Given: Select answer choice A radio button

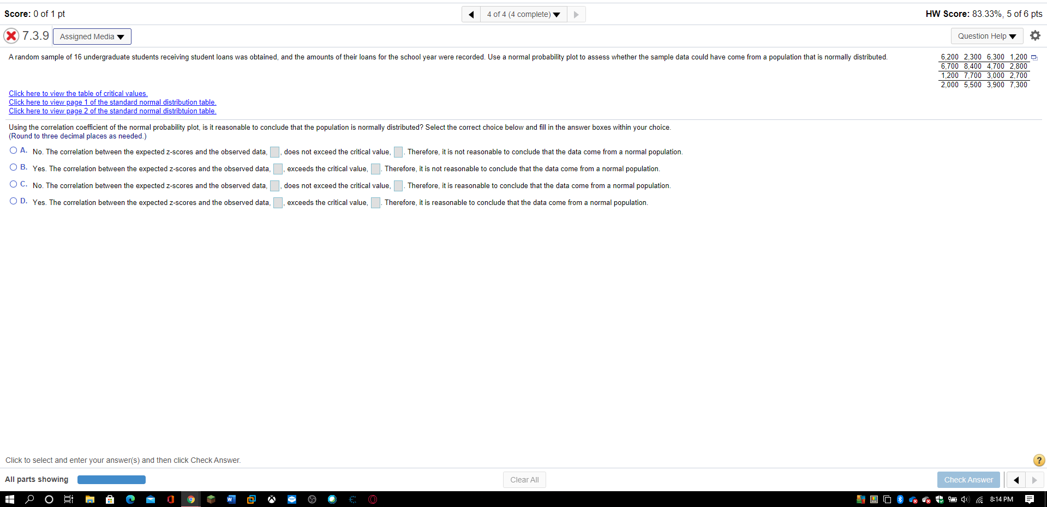Looking at the screenshot, I should coord(13,150).
